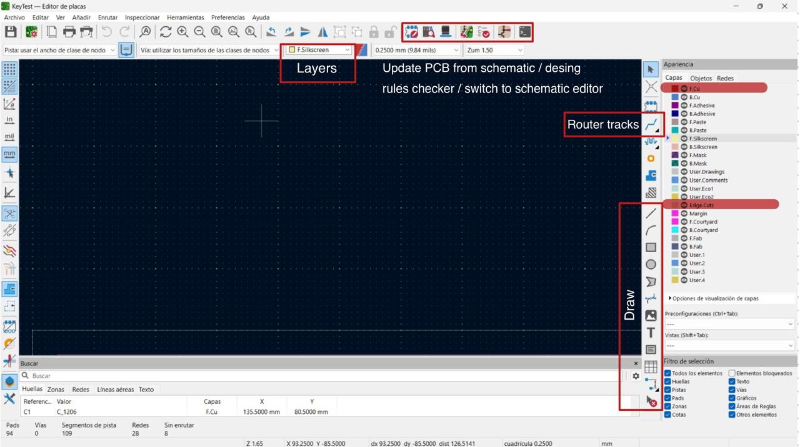Switch to the Redes appearance tab
The width and height of the screenshot is (800, 447).
[x=725, y=78]
